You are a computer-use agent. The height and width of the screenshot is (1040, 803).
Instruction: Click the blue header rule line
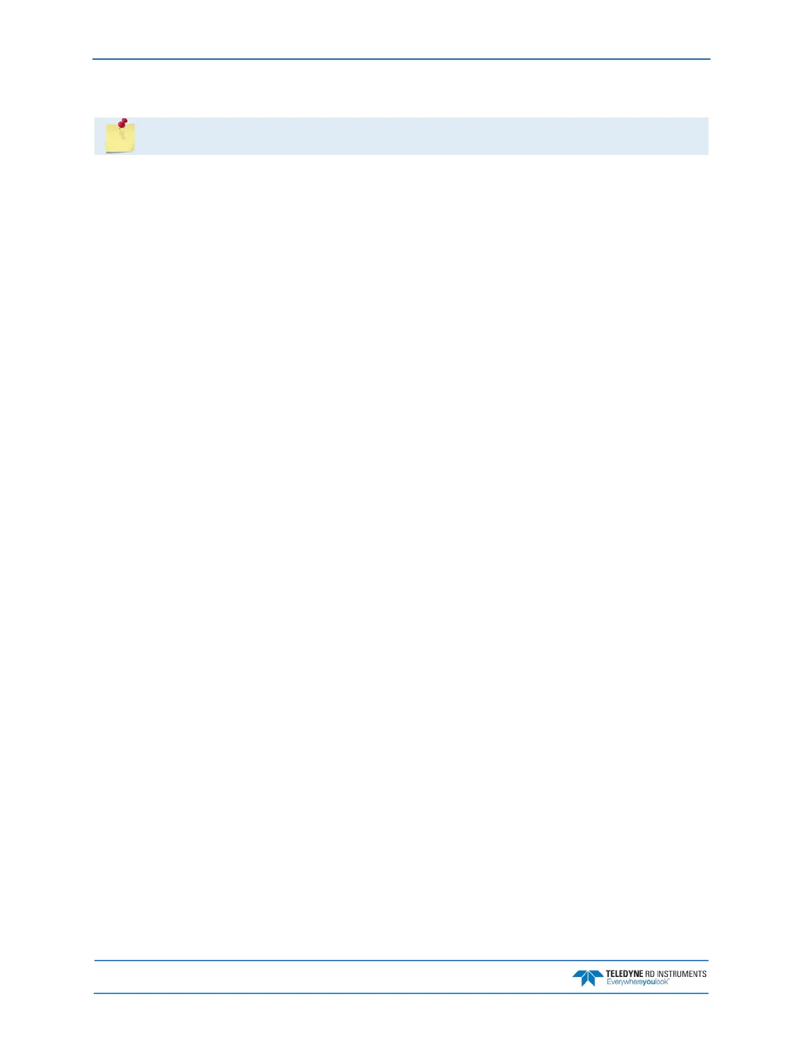coord(401,59)
